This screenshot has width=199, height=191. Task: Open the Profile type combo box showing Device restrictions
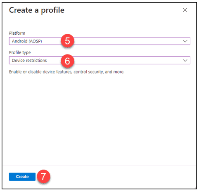pos(99,60)
